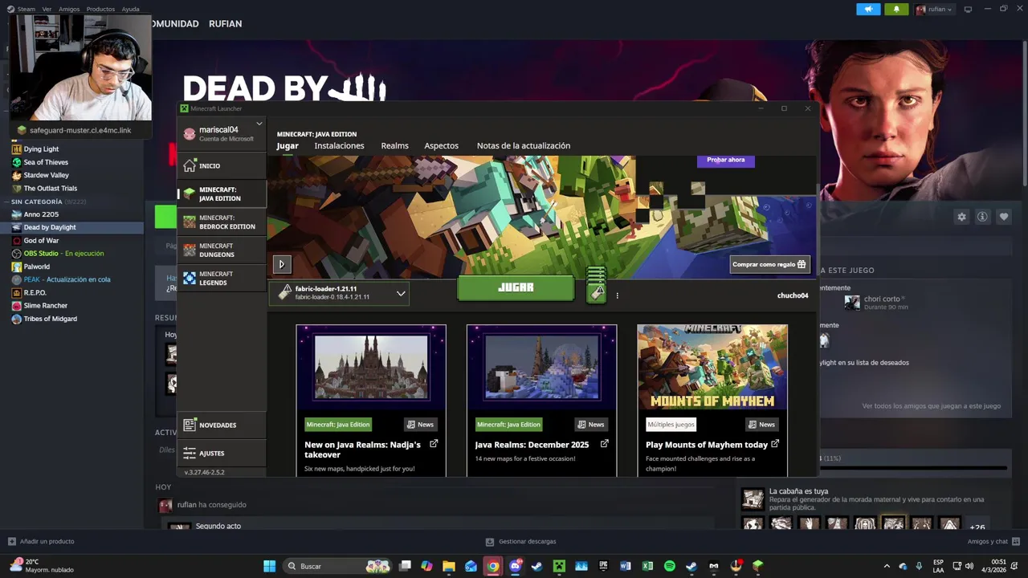This screenshot has height=578, width=1028.
Task: Open the three-dot menu beside Jugar
Action: (x=617, y=295)
